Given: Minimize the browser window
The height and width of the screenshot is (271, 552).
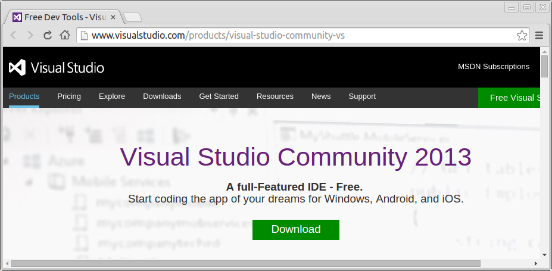Looking at the screenshot, I should pos(512,7).
